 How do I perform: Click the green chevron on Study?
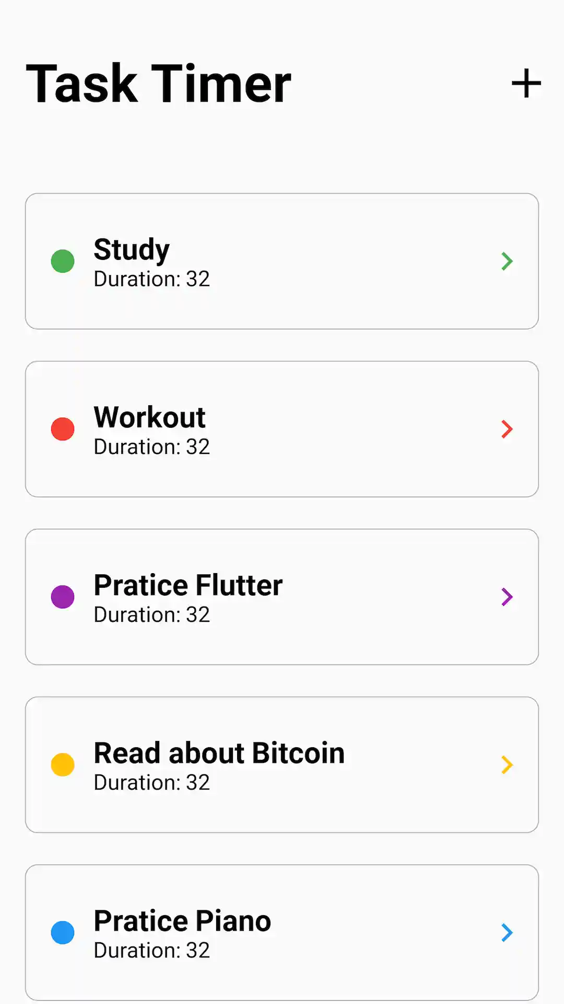click(x=507, y=261)
